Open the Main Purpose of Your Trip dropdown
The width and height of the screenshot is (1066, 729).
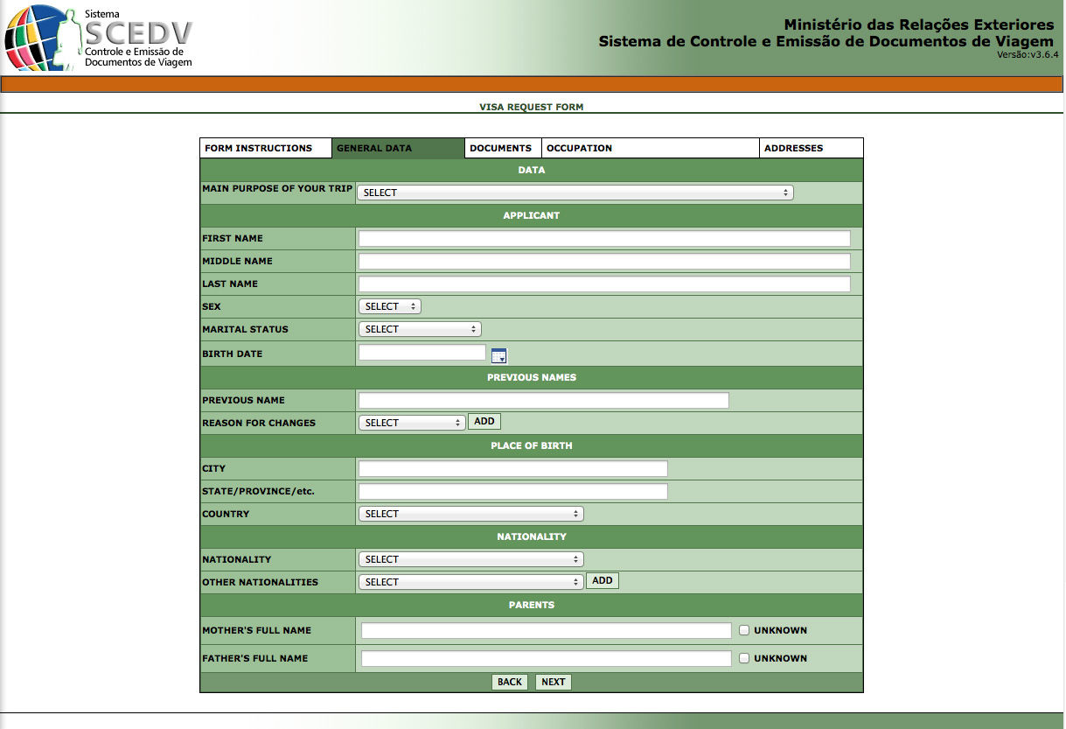pyautogui.click(x=575, y=193)
